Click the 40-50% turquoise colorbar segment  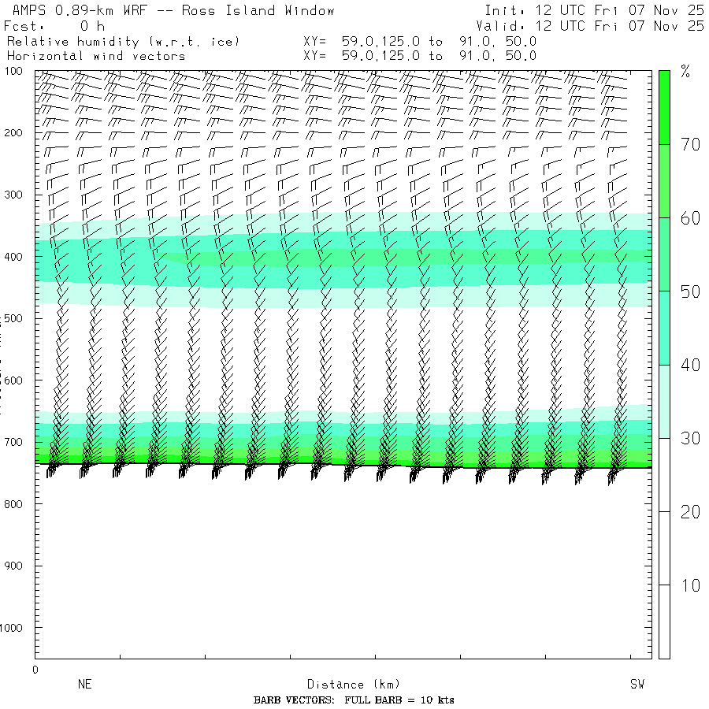[664, 328]
